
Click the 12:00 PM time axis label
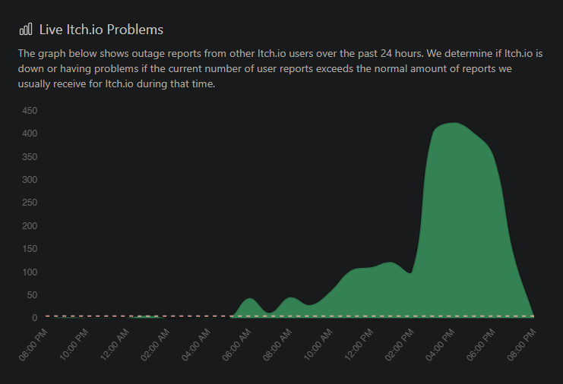[x=361, y=342]
